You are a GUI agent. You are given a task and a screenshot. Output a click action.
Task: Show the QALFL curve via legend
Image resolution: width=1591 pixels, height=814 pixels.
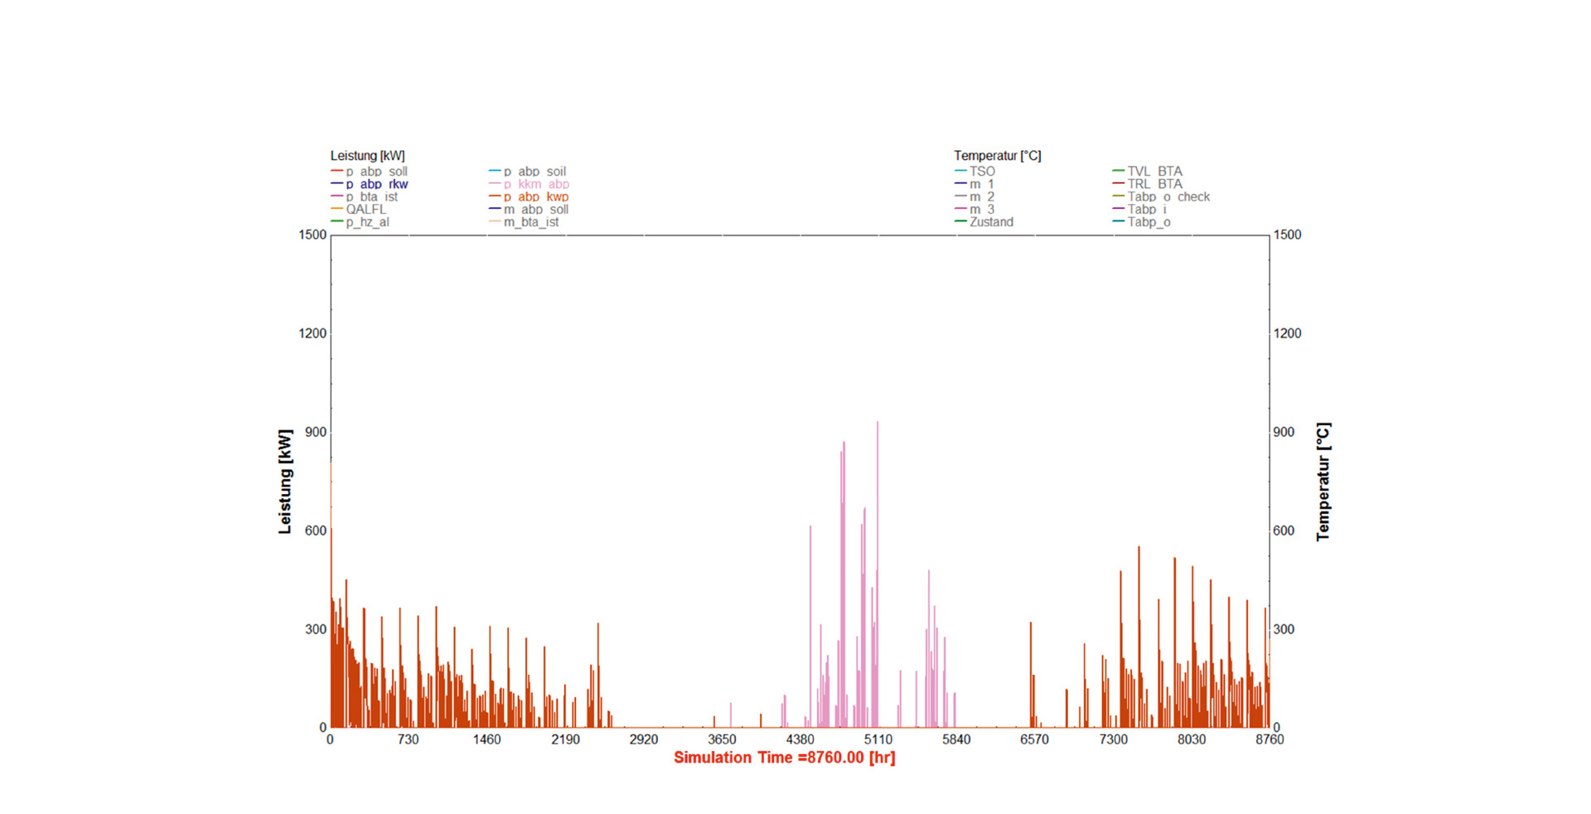coord(365,209)
